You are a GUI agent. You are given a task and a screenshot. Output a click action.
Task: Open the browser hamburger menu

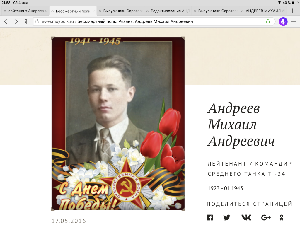294,21
